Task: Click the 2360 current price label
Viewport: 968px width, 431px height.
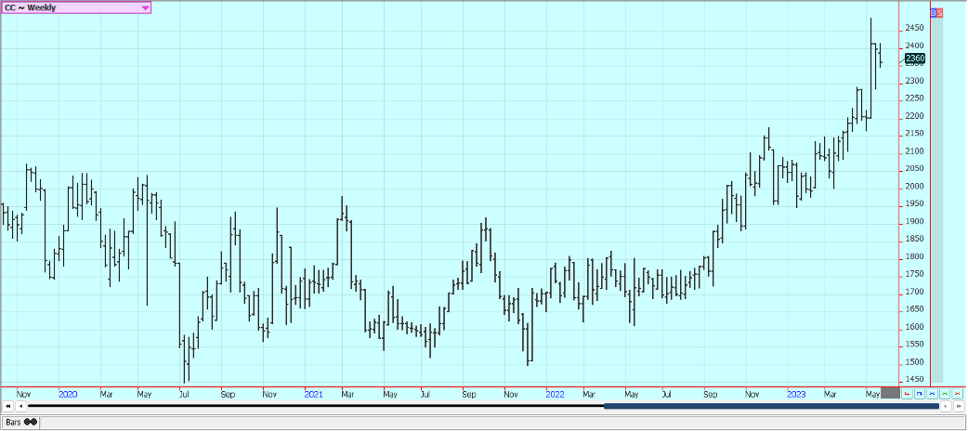Action: coord(914,59)
